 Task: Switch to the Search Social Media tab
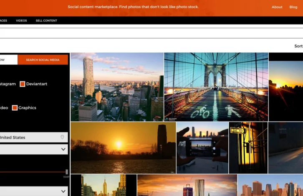coord(43,60)
